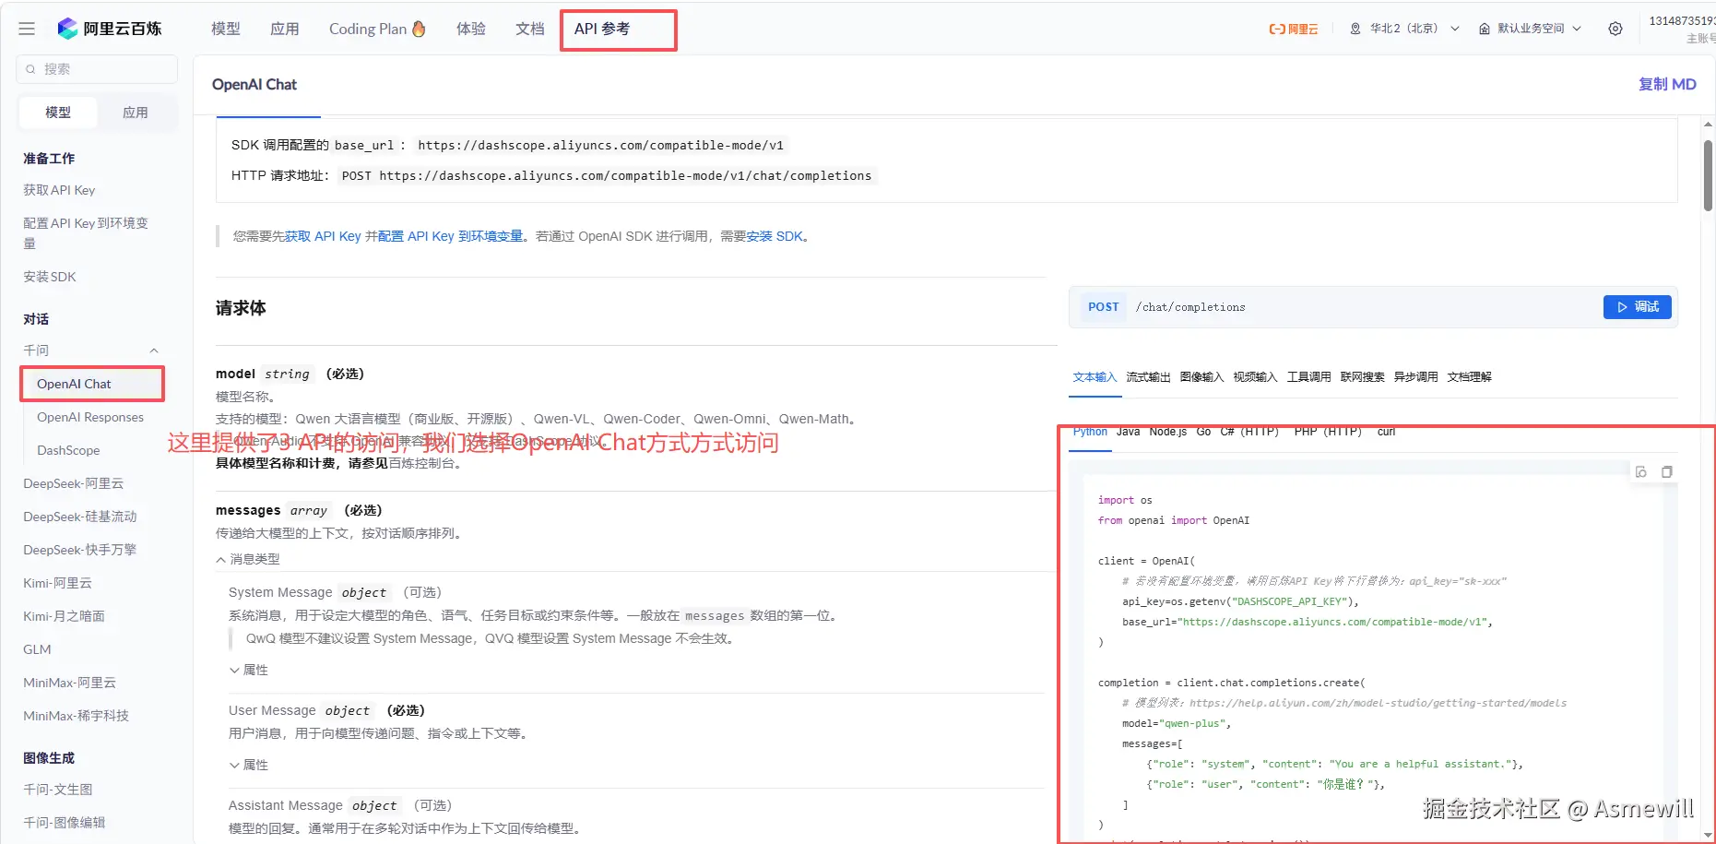Open 配置 API Key 到环境变量 in the sidebar

point(86,232)
